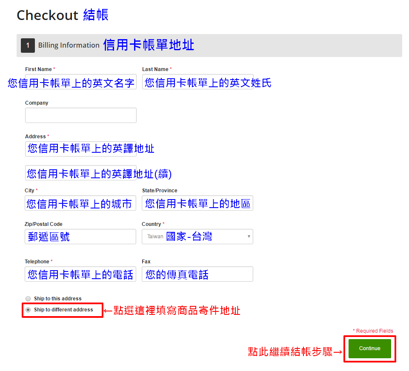Click the Last Name input field

(x=198, y=82)
